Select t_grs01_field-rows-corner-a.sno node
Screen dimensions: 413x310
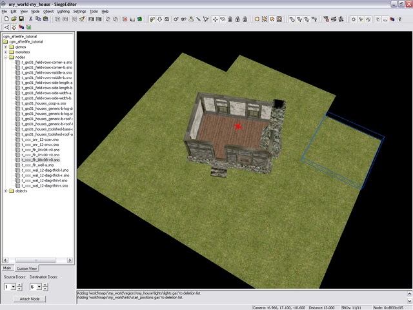coord(46,63)
